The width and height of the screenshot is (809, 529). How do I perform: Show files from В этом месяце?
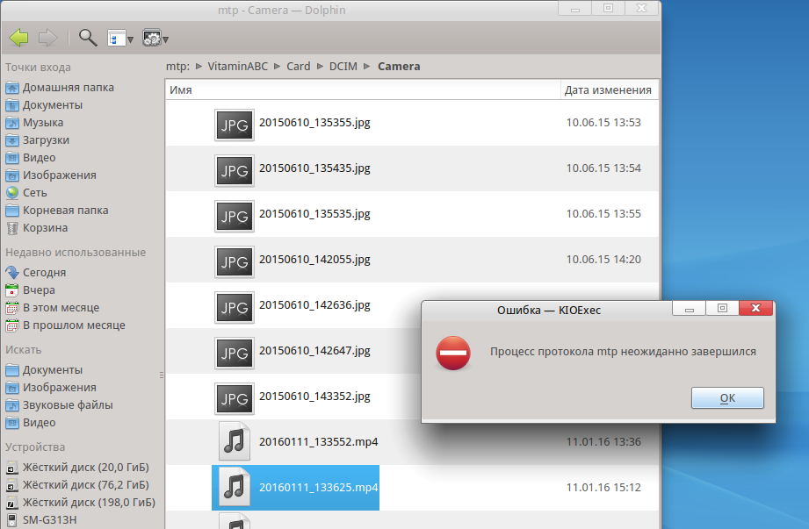point(52,308)
